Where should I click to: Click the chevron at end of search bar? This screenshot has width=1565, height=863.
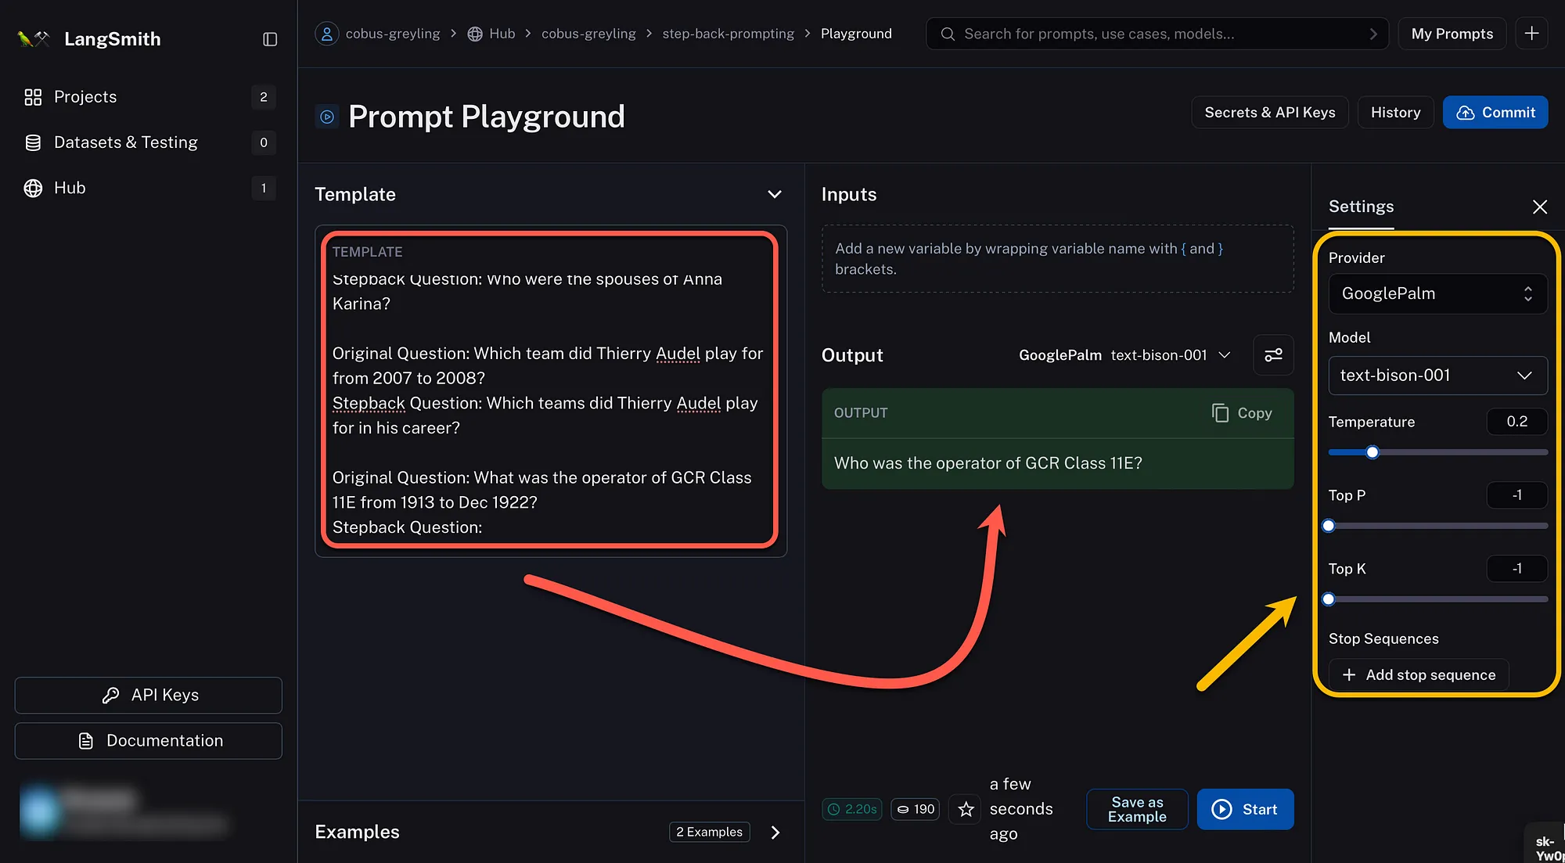[1373, 34]
